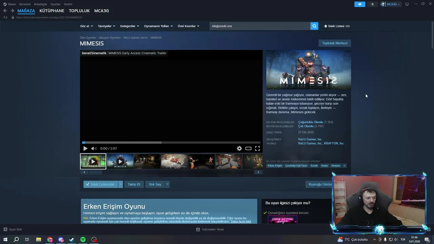Expand Özel Kısımlar menu
434x244 pixels.
point(189,26)
